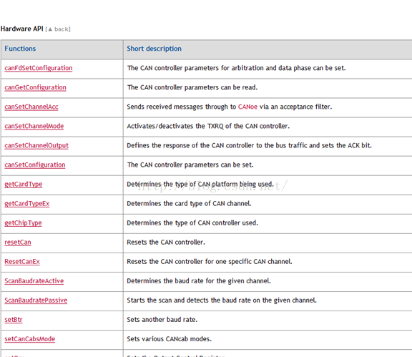This screenshot has width=412, height=357.
Task: Click description about arbitration and data phase
Action: tap(237, 68)
